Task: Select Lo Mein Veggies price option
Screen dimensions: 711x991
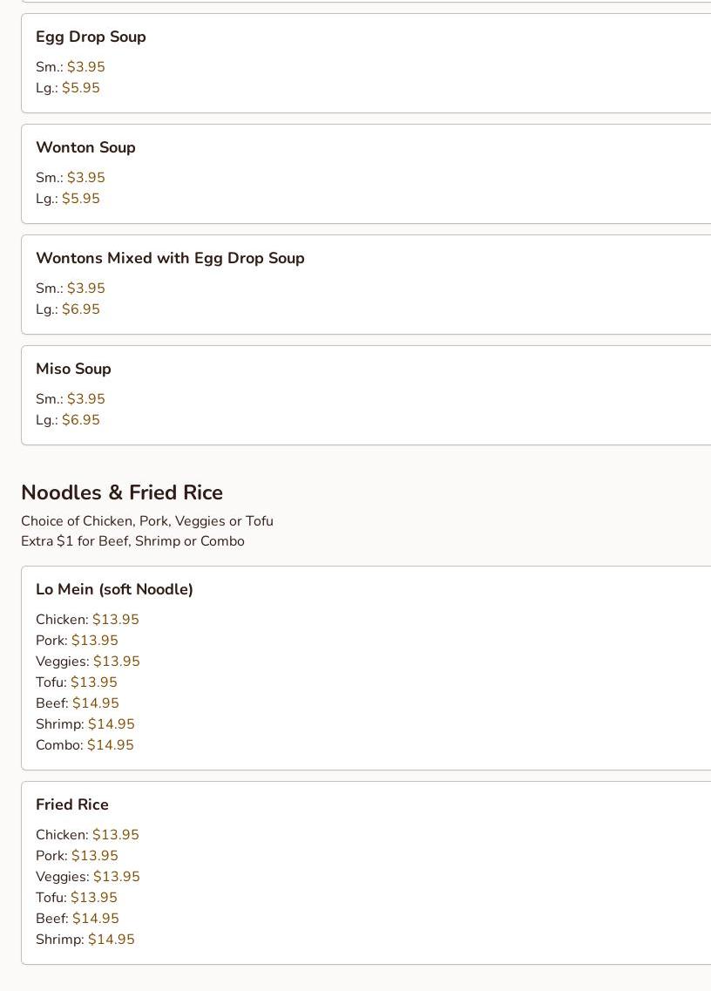Action: pyautogui.click(x=116, y=662)
